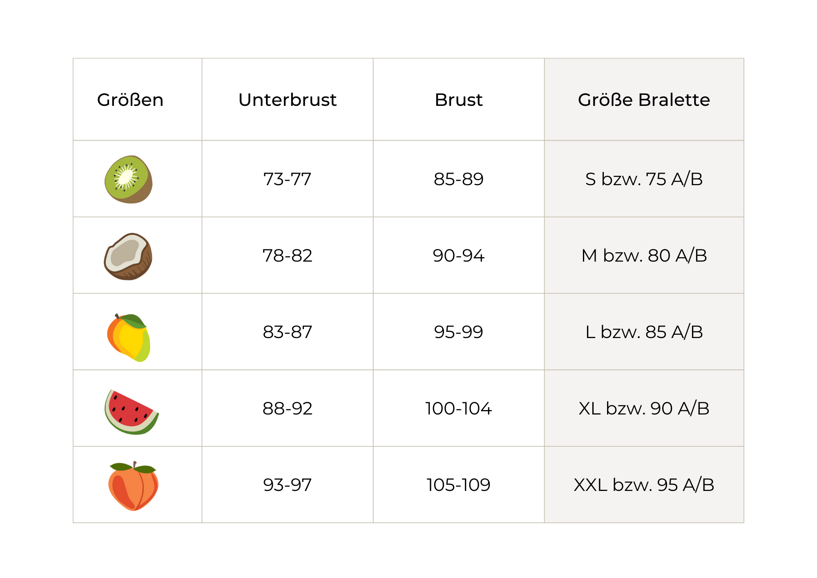Select the 78-82 Unterbrust cell

tap(288, 255)
